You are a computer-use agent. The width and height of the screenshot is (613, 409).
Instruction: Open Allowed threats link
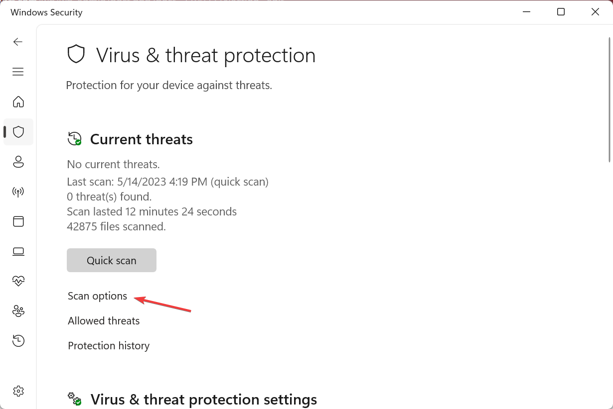(104, 321)
